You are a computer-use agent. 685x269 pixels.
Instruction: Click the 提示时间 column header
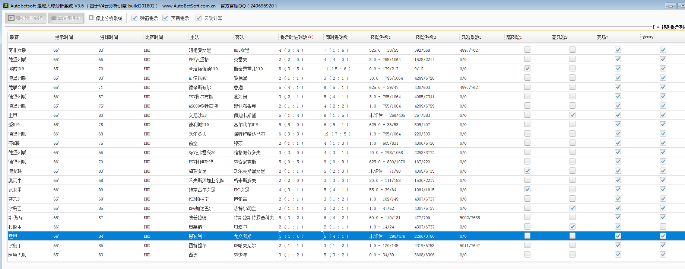tap(64, 37)
